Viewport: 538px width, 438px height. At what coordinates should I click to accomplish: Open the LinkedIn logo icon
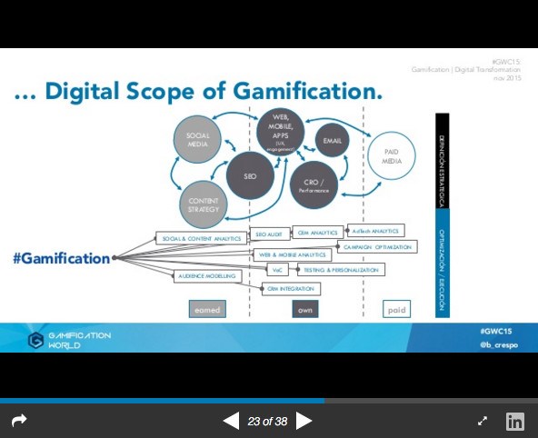tap(515, 422)
